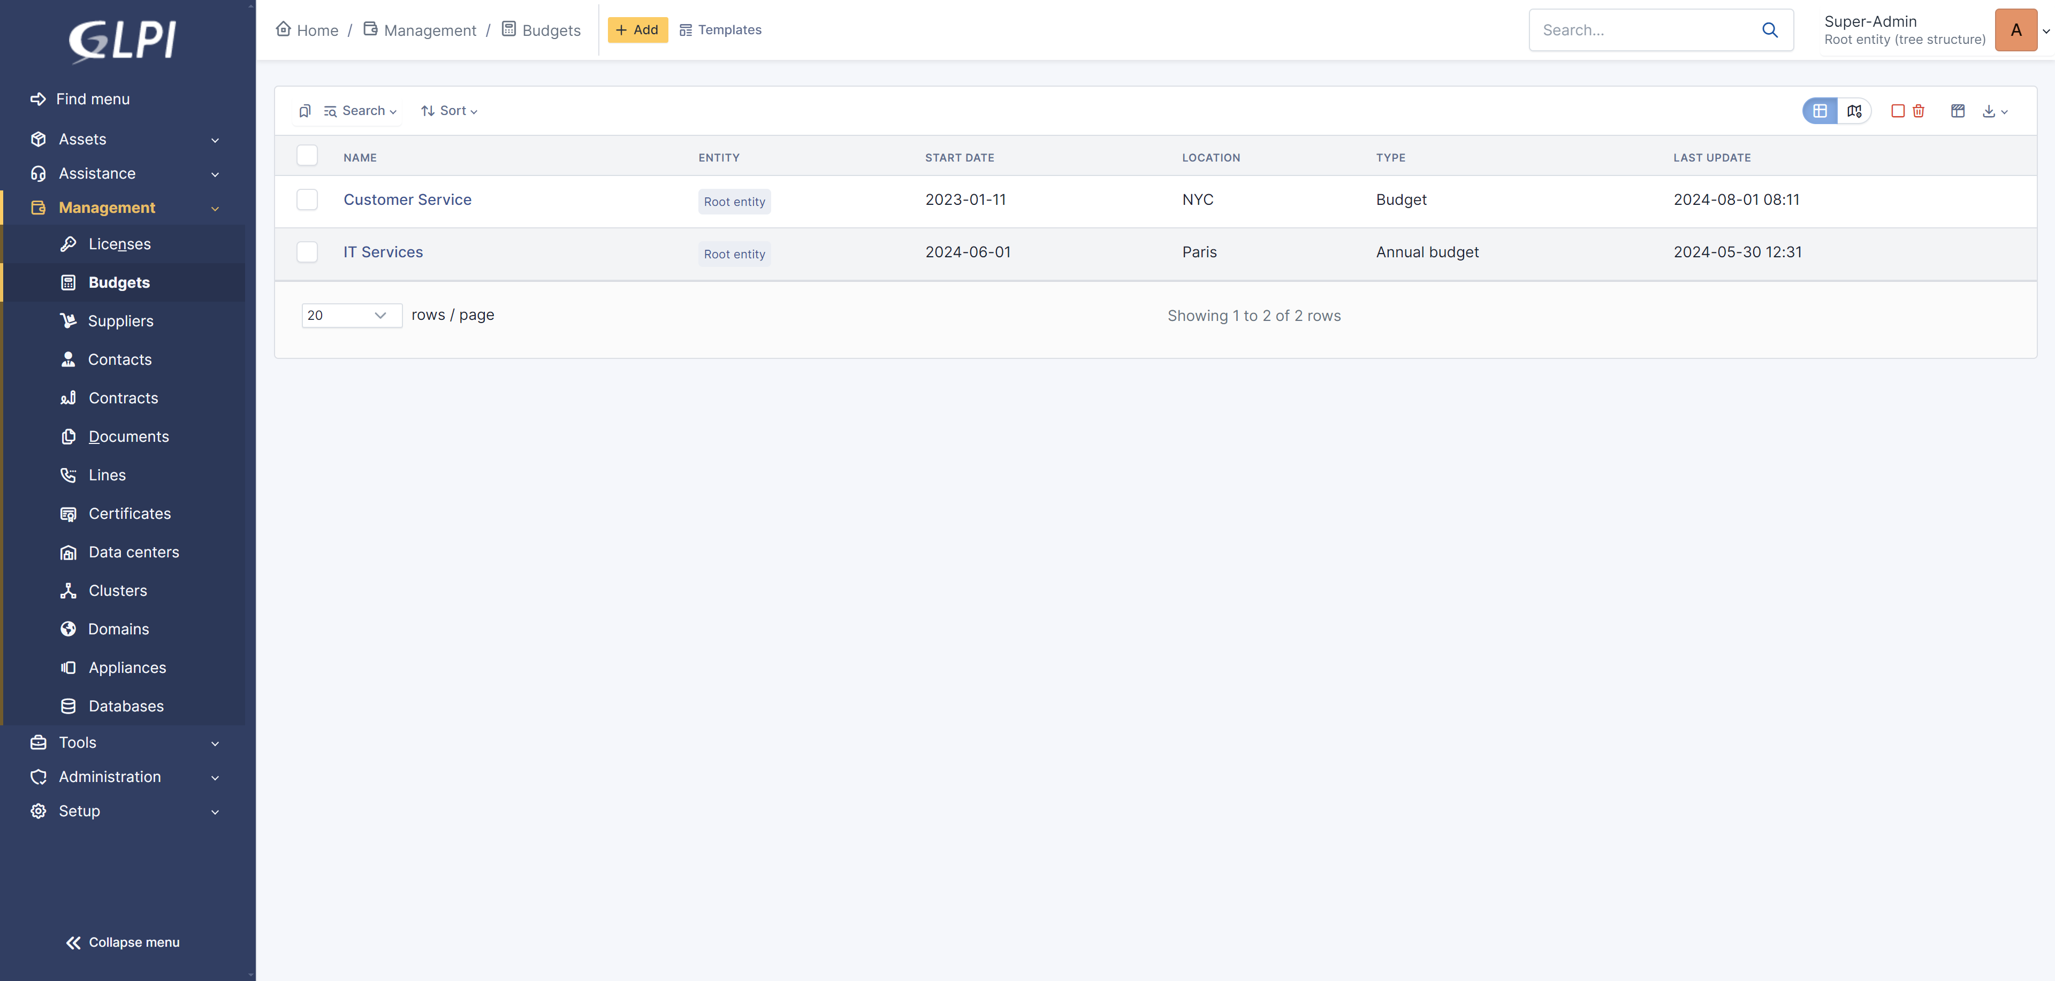The width and height of the screenshot is (2055, 981).
Task: Open the rows per page dropdown
Action: [351, 315]
